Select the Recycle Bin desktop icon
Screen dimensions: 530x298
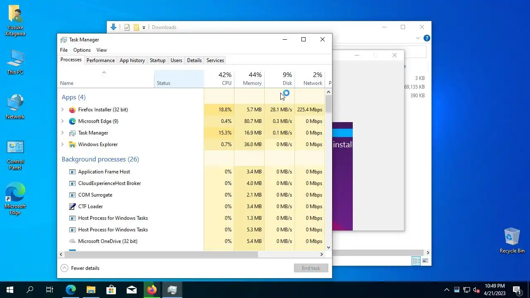tap(512, 237)
